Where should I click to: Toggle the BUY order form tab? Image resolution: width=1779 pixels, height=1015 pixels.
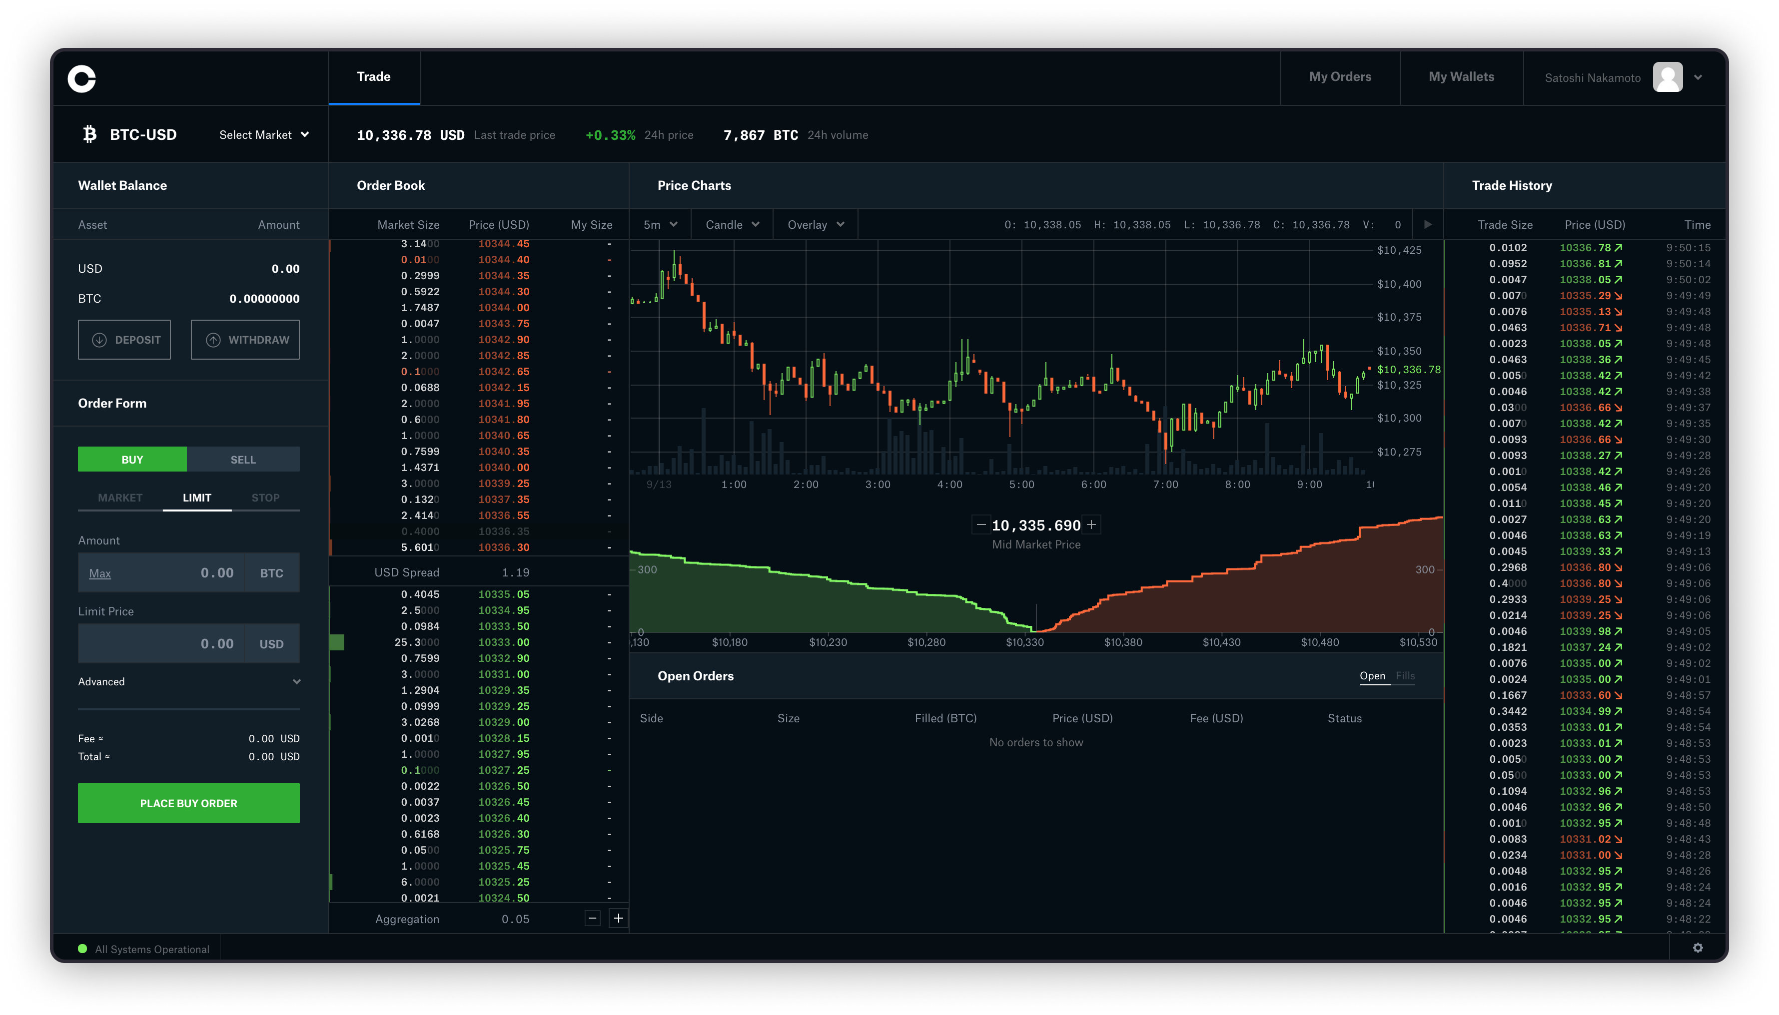tap(131, 458)
